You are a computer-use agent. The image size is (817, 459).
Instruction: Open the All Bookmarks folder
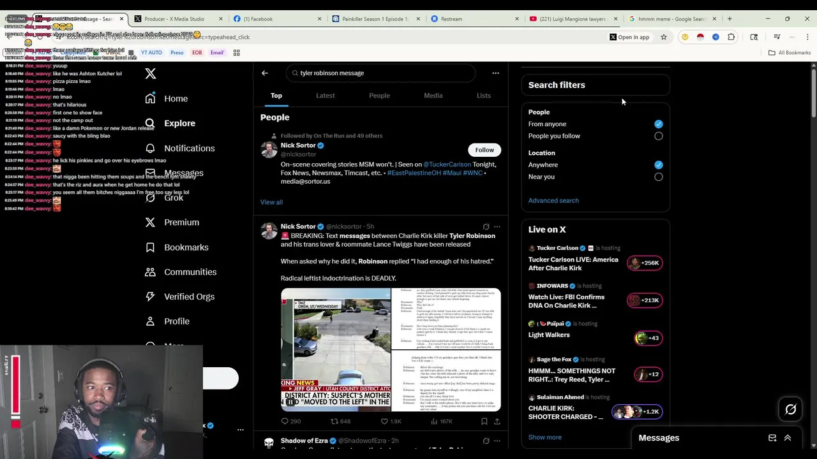tap(790, 53)
